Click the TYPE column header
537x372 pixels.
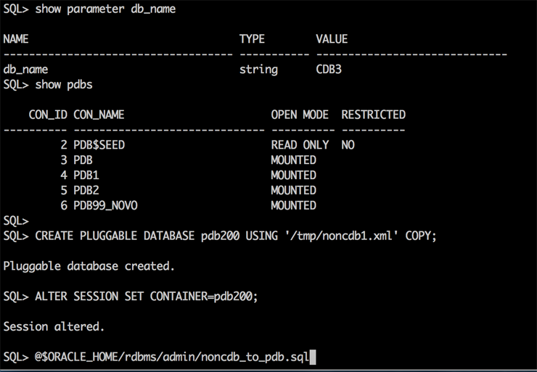click(x=252, y=39)
